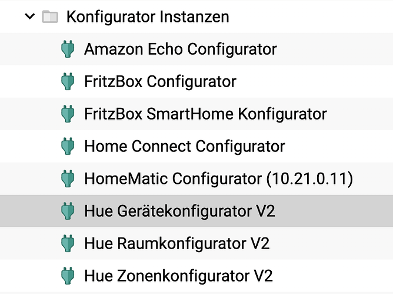The width and height of the screenshot is (393, 294).
Task: Click the Hue Zonenkonfigurator V2 plug icon
Action: click(x=68, y=276)
